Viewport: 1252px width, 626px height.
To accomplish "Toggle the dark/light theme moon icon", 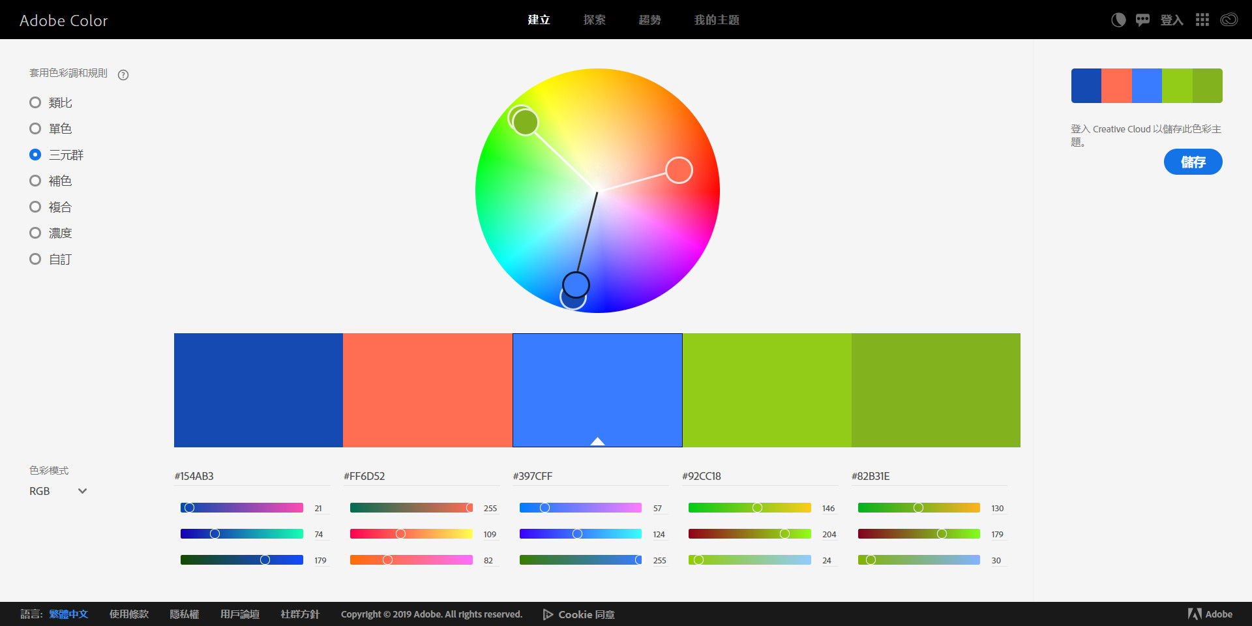I will [1118, 20].
